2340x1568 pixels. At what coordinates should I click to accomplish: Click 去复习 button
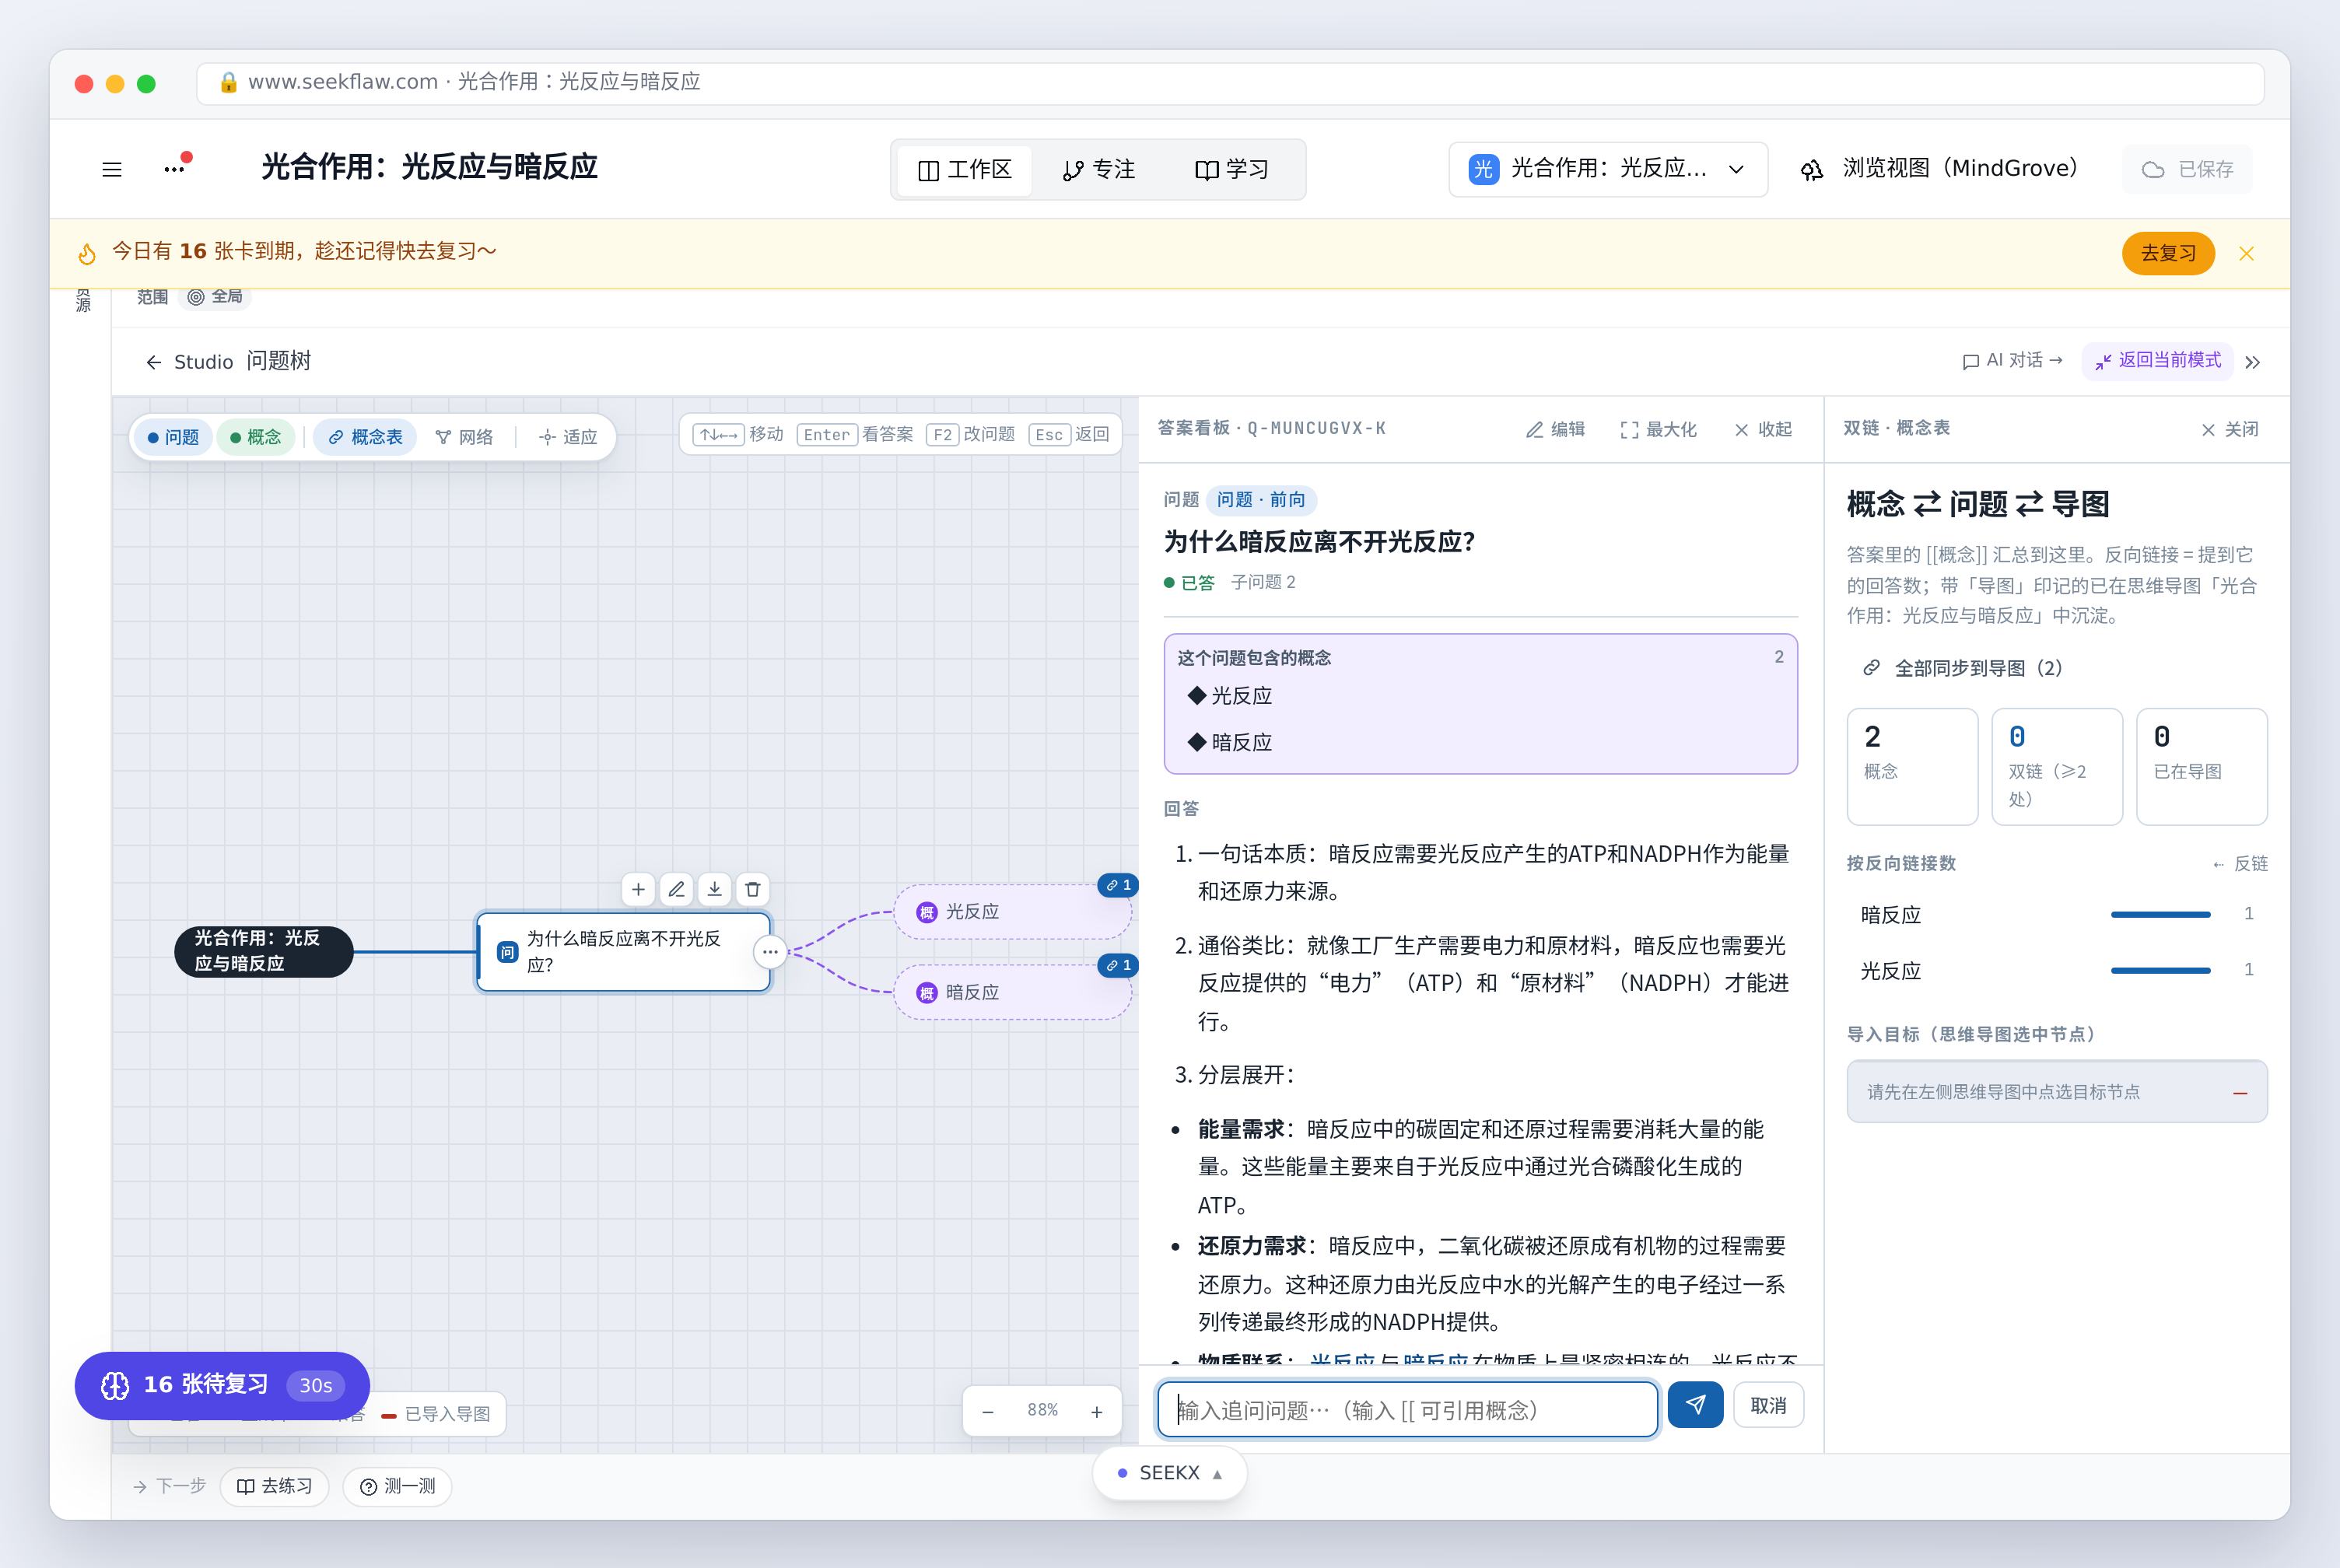pos(2168,254)
